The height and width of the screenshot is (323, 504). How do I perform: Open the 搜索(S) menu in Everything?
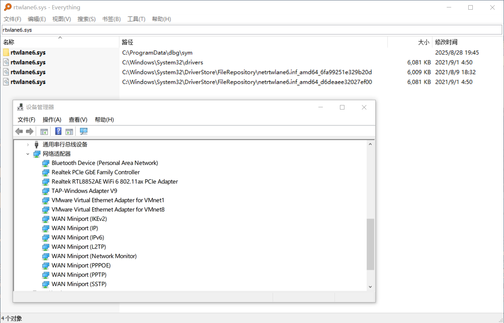tap(86, 19)
